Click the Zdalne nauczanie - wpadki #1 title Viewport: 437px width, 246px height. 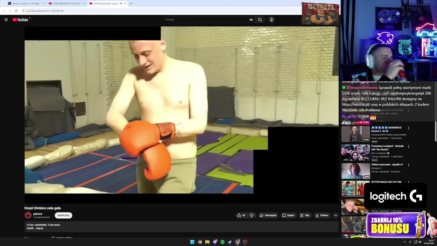[387, 165]
